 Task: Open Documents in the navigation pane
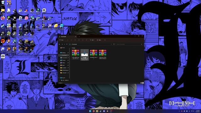pyautogui.click(x=64, y=58)
